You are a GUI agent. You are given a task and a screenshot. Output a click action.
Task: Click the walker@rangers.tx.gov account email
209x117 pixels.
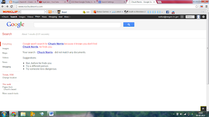pyautogui.click(x=169, y=17)
